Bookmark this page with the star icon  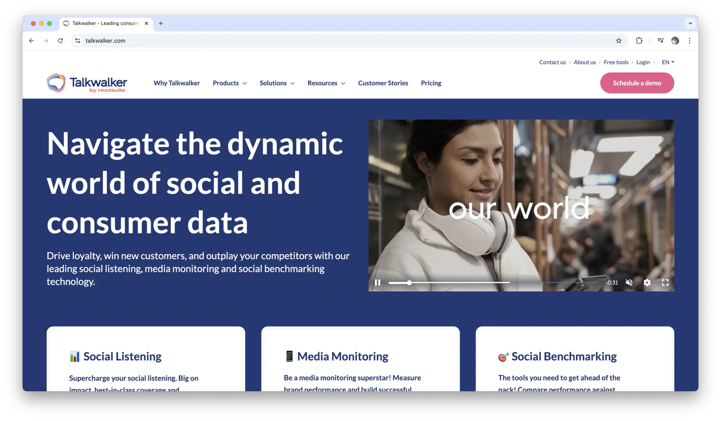pos(619,41)
